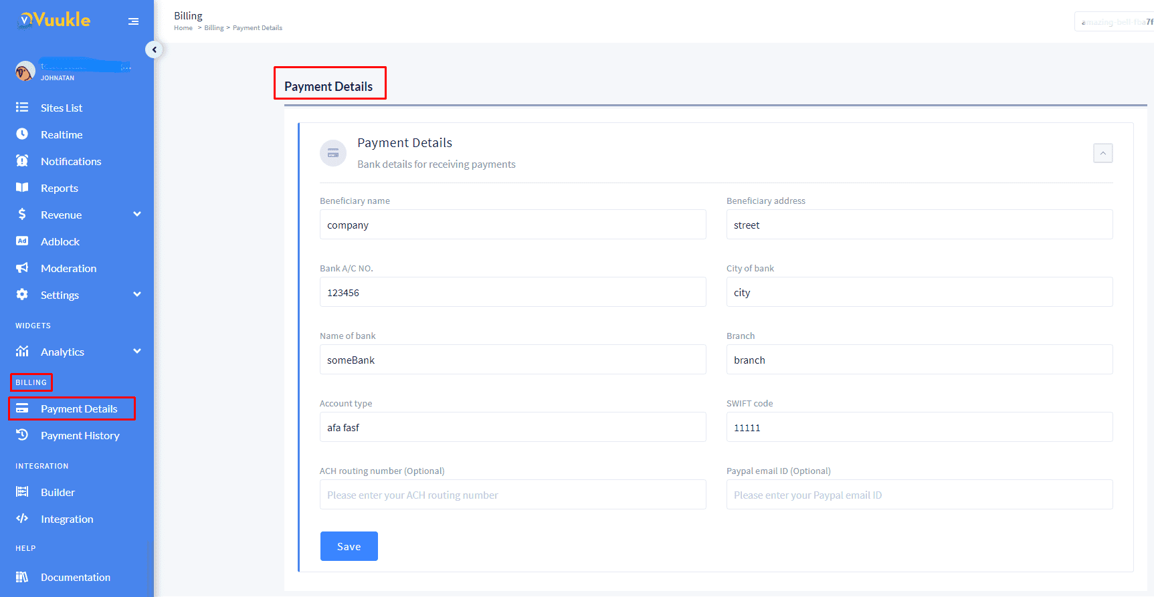Toggle the hamburger menu next to Vuukle logo
The width and height of the screenshot is (1154, 597).
[134, 21]
